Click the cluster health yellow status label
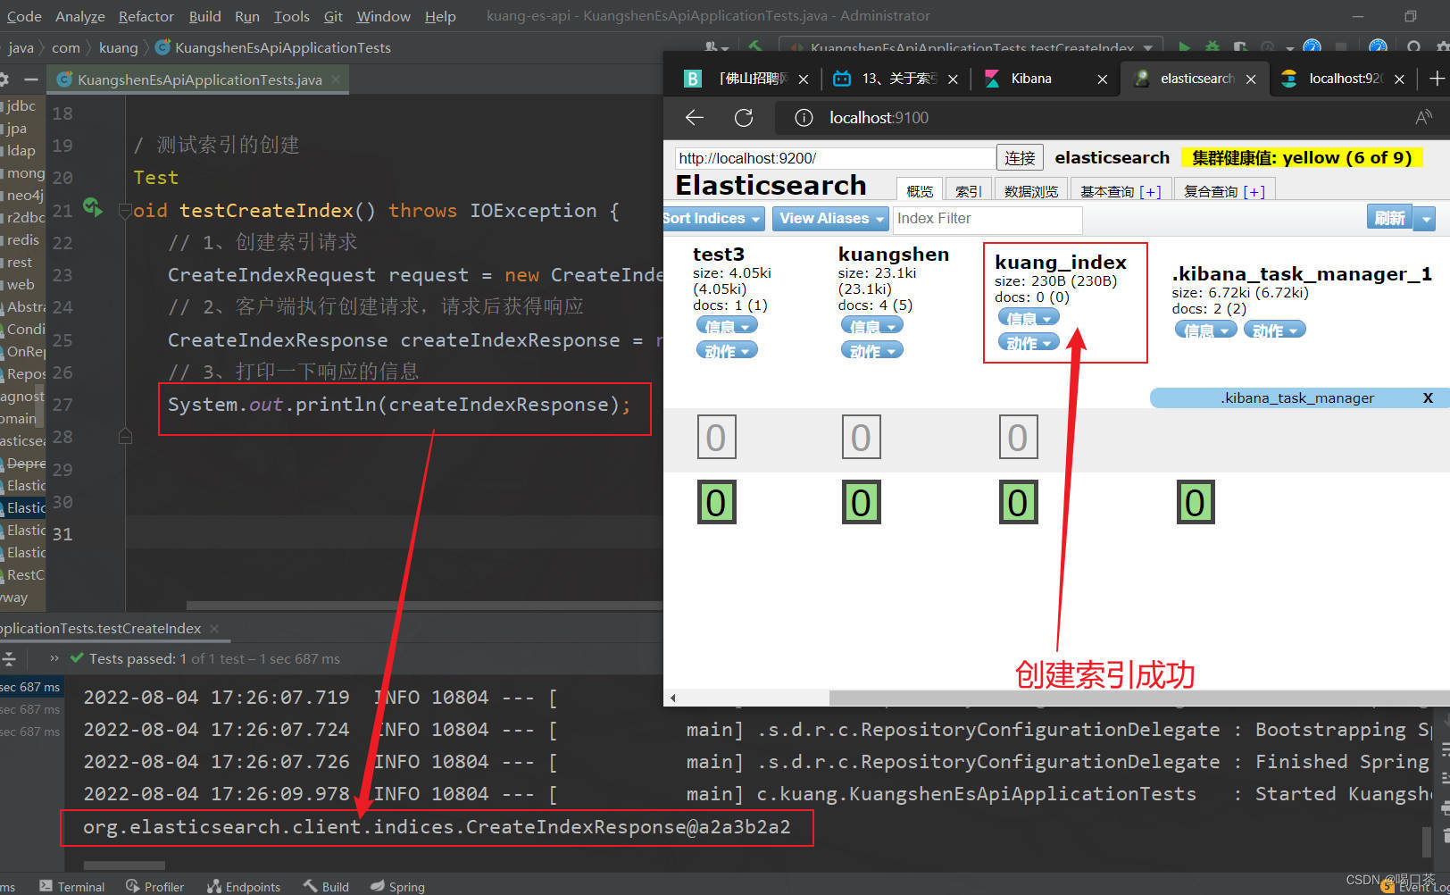The image size is (1450, 895). point(1302,158)
